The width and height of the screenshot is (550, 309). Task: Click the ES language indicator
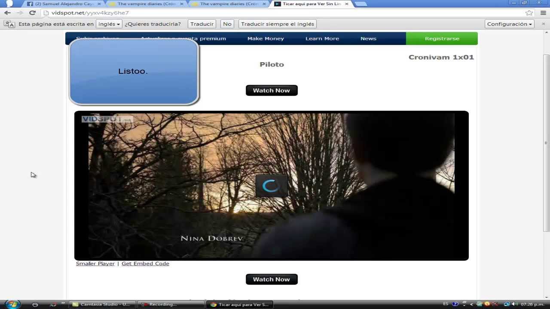[x=446, y=304]
